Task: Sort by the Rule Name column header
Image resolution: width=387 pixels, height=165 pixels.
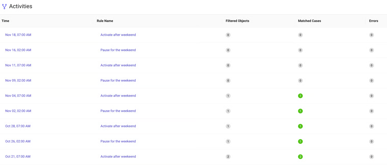Action: point(105,21)
